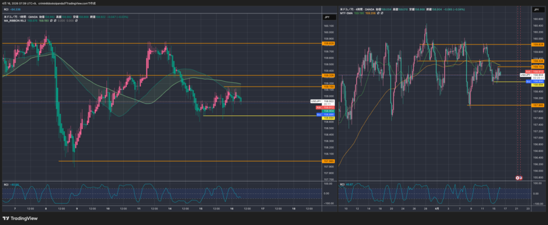Click the economic event flag icon on right chart
The width and height of the screenshot is (548, 225).
518,177
